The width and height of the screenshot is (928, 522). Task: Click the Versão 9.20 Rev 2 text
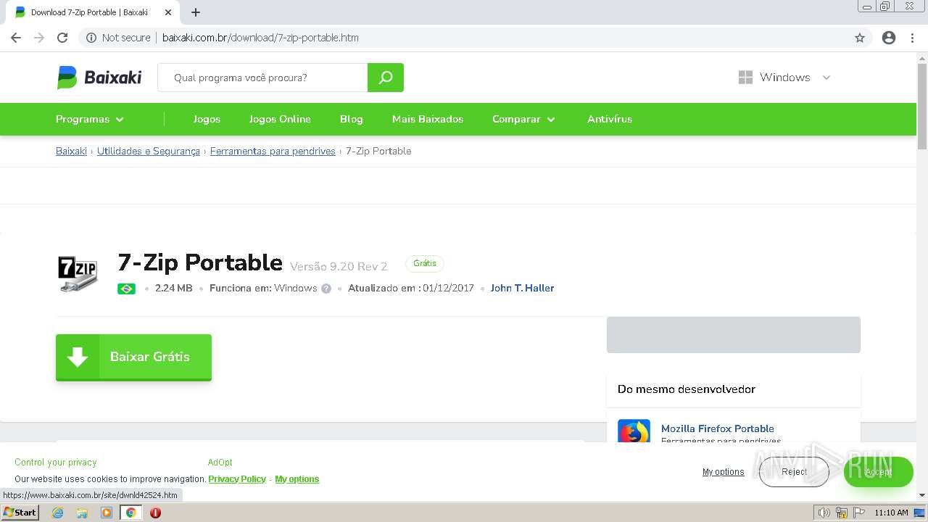coord(339,266)
